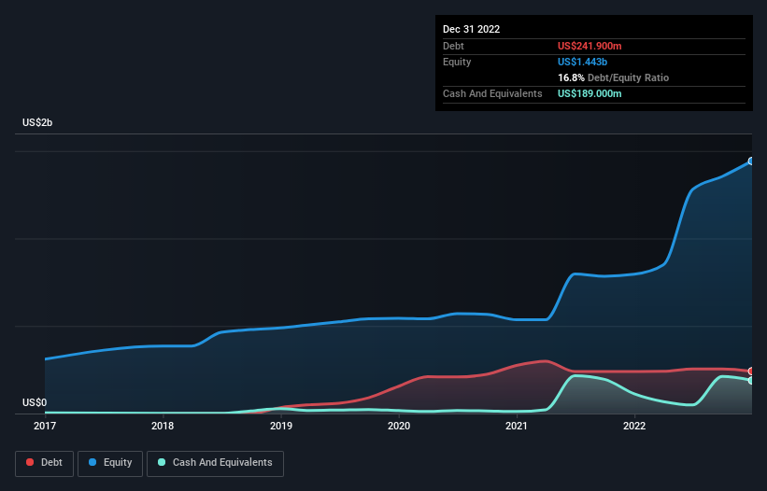Click the Dec 31 2022 tooltip date
Viewport: 767px width, 491px height.
[471, 29]
